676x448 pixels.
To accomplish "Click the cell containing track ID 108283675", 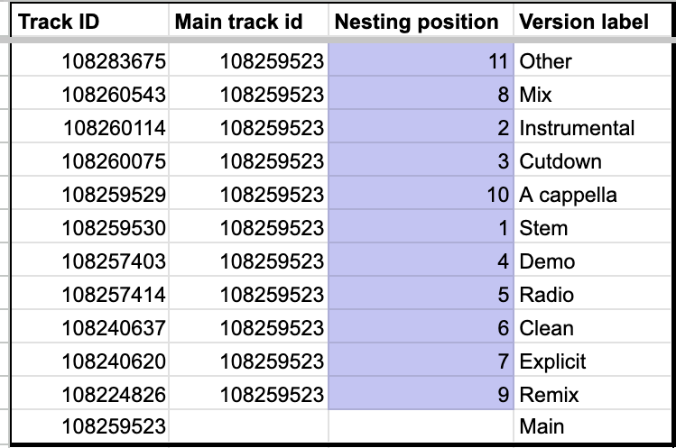I will point(89,59).
